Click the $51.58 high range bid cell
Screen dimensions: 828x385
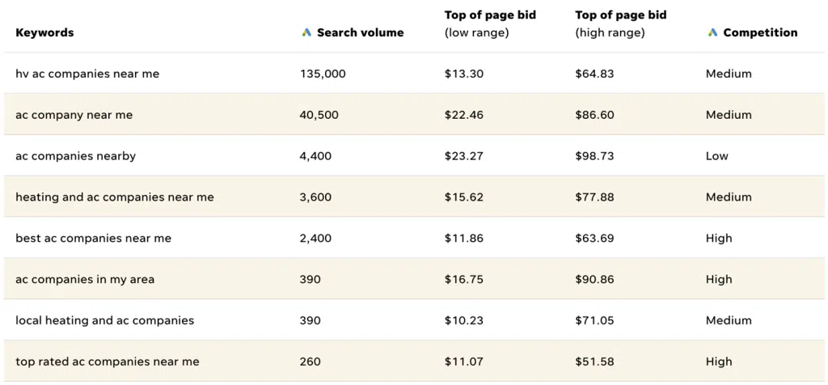pyautogui.click(x=594, y=362)
